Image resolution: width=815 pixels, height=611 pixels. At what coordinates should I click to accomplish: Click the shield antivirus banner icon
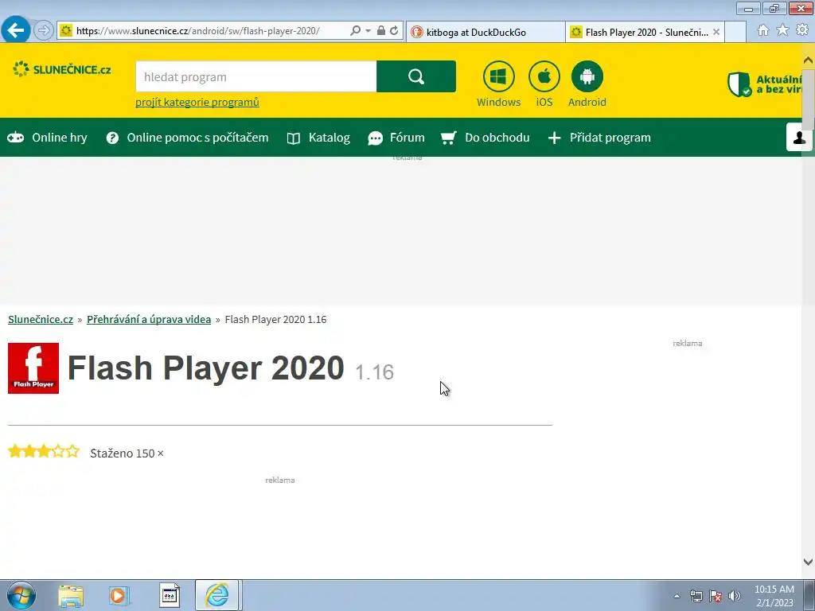tap(739, 84)
